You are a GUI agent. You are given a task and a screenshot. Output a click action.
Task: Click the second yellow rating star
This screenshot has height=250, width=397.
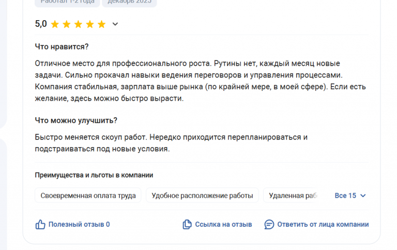[x=67, y=24]
